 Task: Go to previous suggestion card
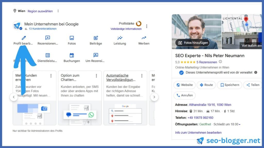coord(14,97)
